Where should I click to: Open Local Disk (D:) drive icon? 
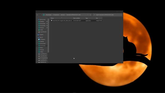pos(39,56)
